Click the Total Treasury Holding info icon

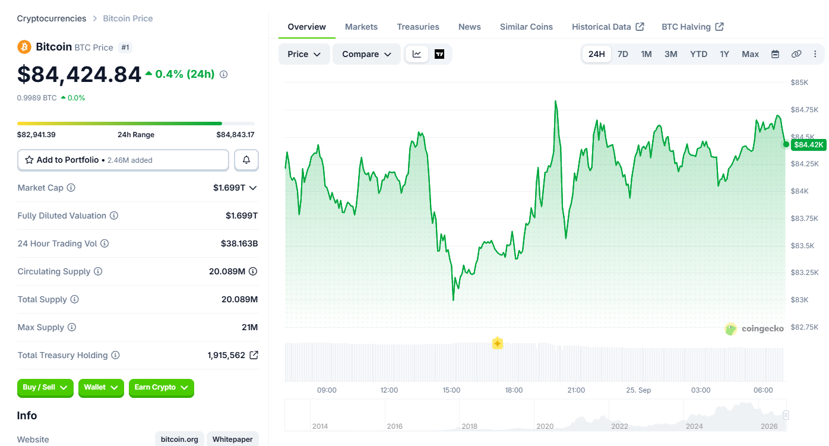116,355
